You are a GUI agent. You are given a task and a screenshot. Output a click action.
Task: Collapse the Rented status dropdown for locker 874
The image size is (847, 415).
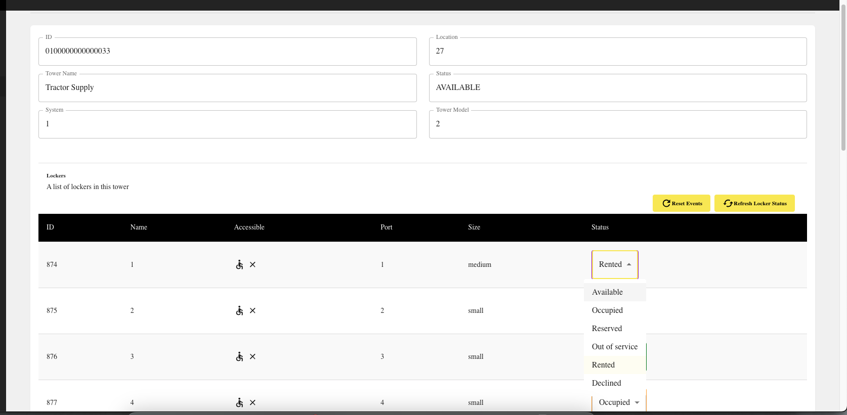pos(615,264)
